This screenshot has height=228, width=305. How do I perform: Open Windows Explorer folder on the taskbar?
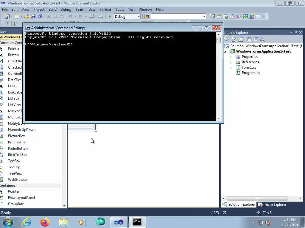point(63,222)
